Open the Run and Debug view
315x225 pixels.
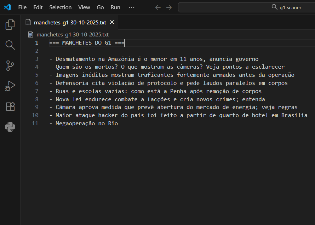click(x=10, y=86)
